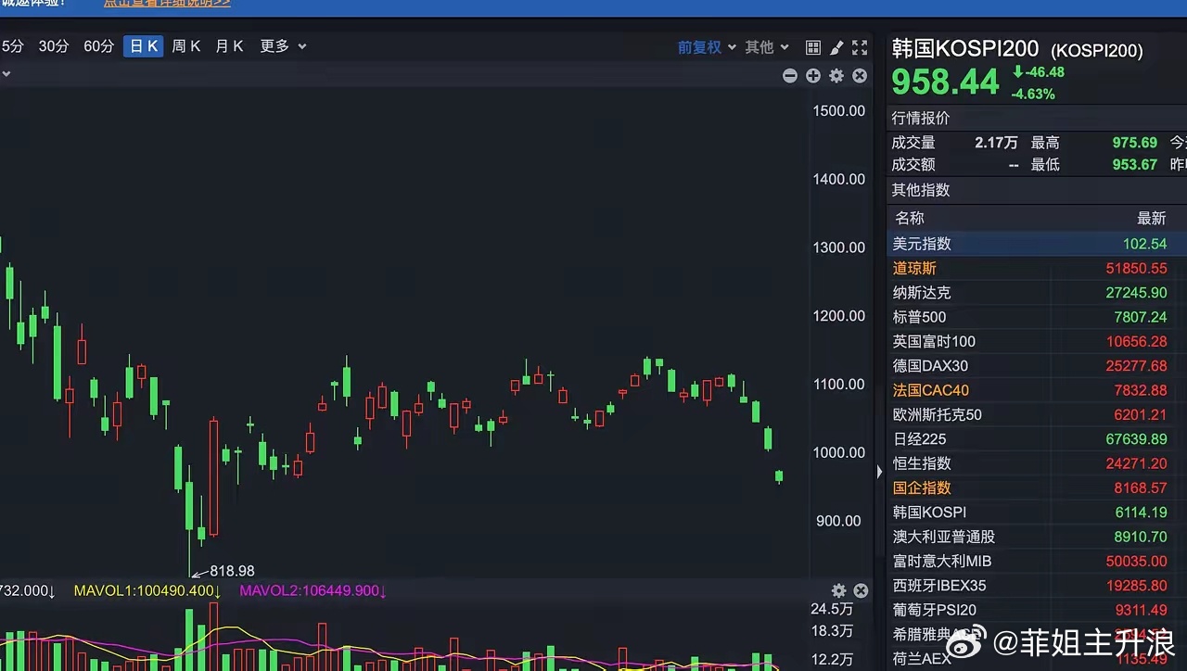Click the 24.5万 volume axis label
This screenshot has width=1187, height=671.
pyautogui.click(x=832, y=609)
